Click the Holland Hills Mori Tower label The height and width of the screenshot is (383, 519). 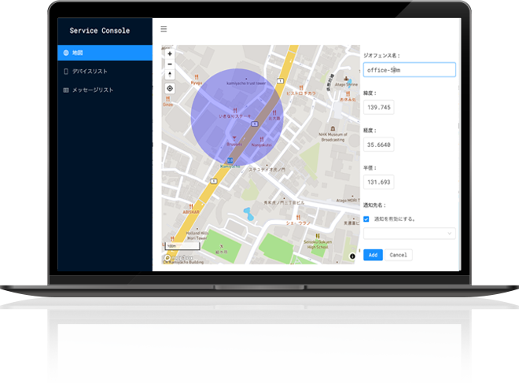[x=197, y=235]
